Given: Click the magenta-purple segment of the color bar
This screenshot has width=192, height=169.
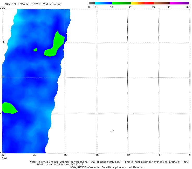Looking at the screenshot, I should pos(180,3).
